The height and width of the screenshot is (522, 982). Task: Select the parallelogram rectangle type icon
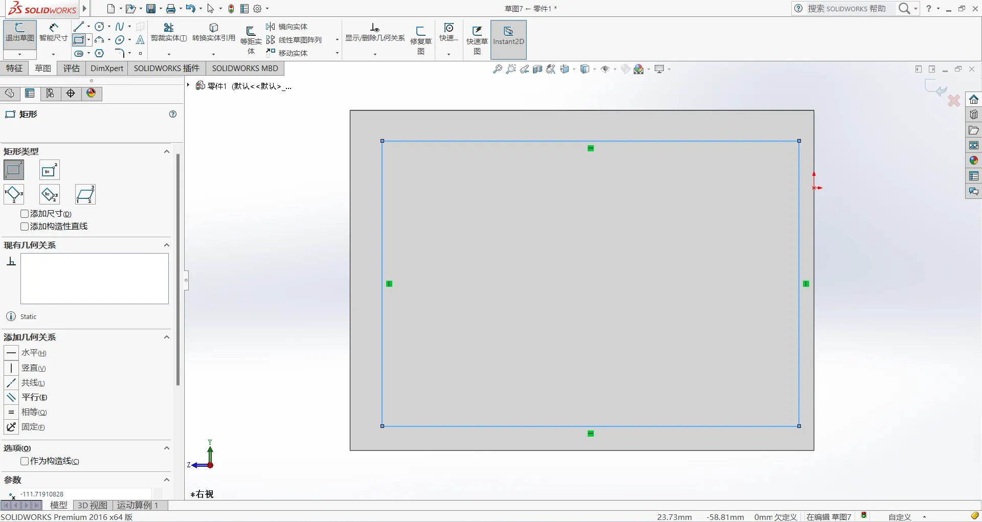[85, 194]
